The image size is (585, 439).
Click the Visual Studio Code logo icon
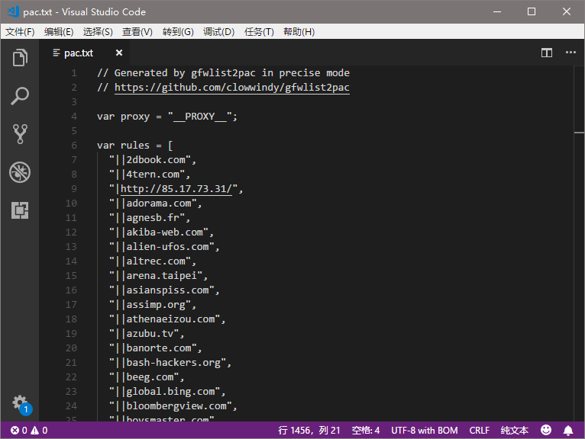click(x=13, y=11)
